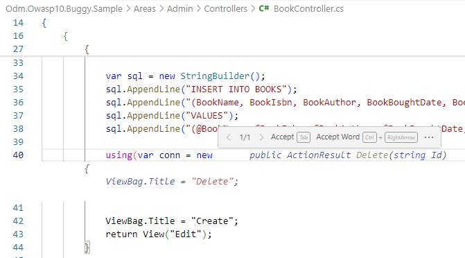This screenshot has height=258, width=465.
Task: Click the C# file icon in breadcrumb
Action: (x=263, y=8)
